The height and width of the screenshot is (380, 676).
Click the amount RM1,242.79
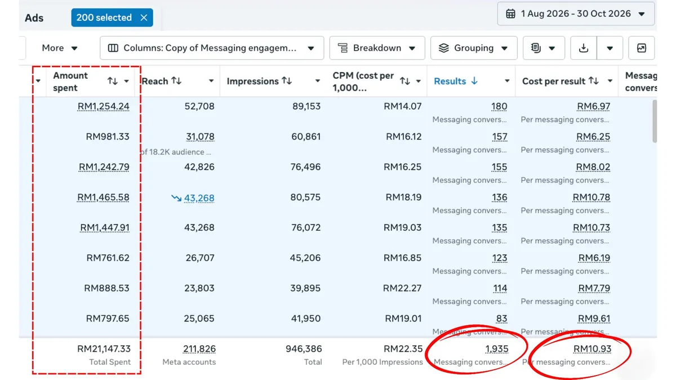[x=104, y=167]
